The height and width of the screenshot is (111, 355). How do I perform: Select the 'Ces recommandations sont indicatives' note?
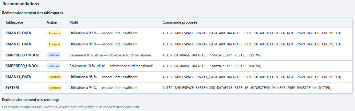tap(71, 107)
